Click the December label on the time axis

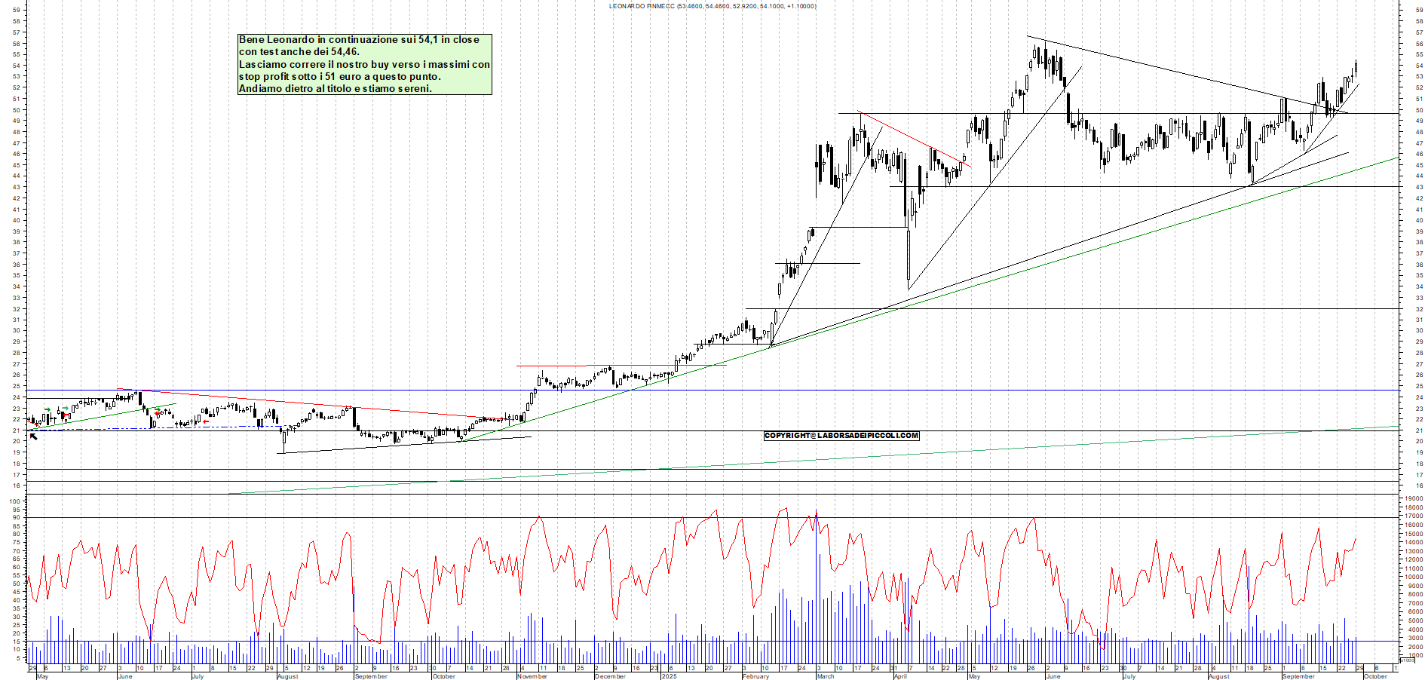[x=610, y=676]
